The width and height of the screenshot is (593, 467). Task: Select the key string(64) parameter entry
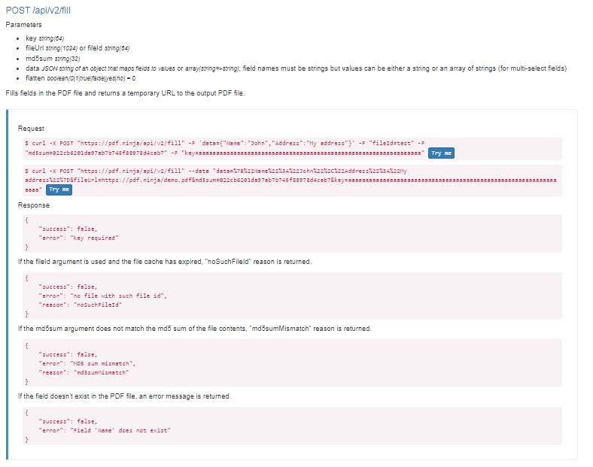(x=44, y=38)
